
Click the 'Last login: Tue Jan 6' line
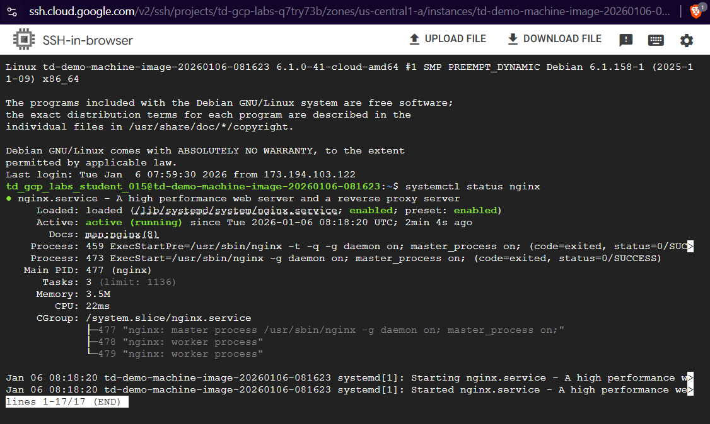tap(181, 175)
